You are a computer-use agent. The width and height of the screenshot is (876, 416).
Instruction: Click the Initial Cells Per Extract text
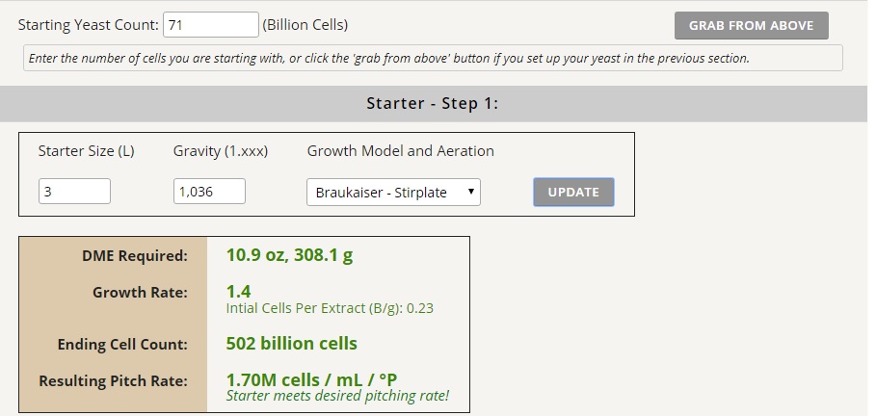pyautogui.click(x=330, y=308)
